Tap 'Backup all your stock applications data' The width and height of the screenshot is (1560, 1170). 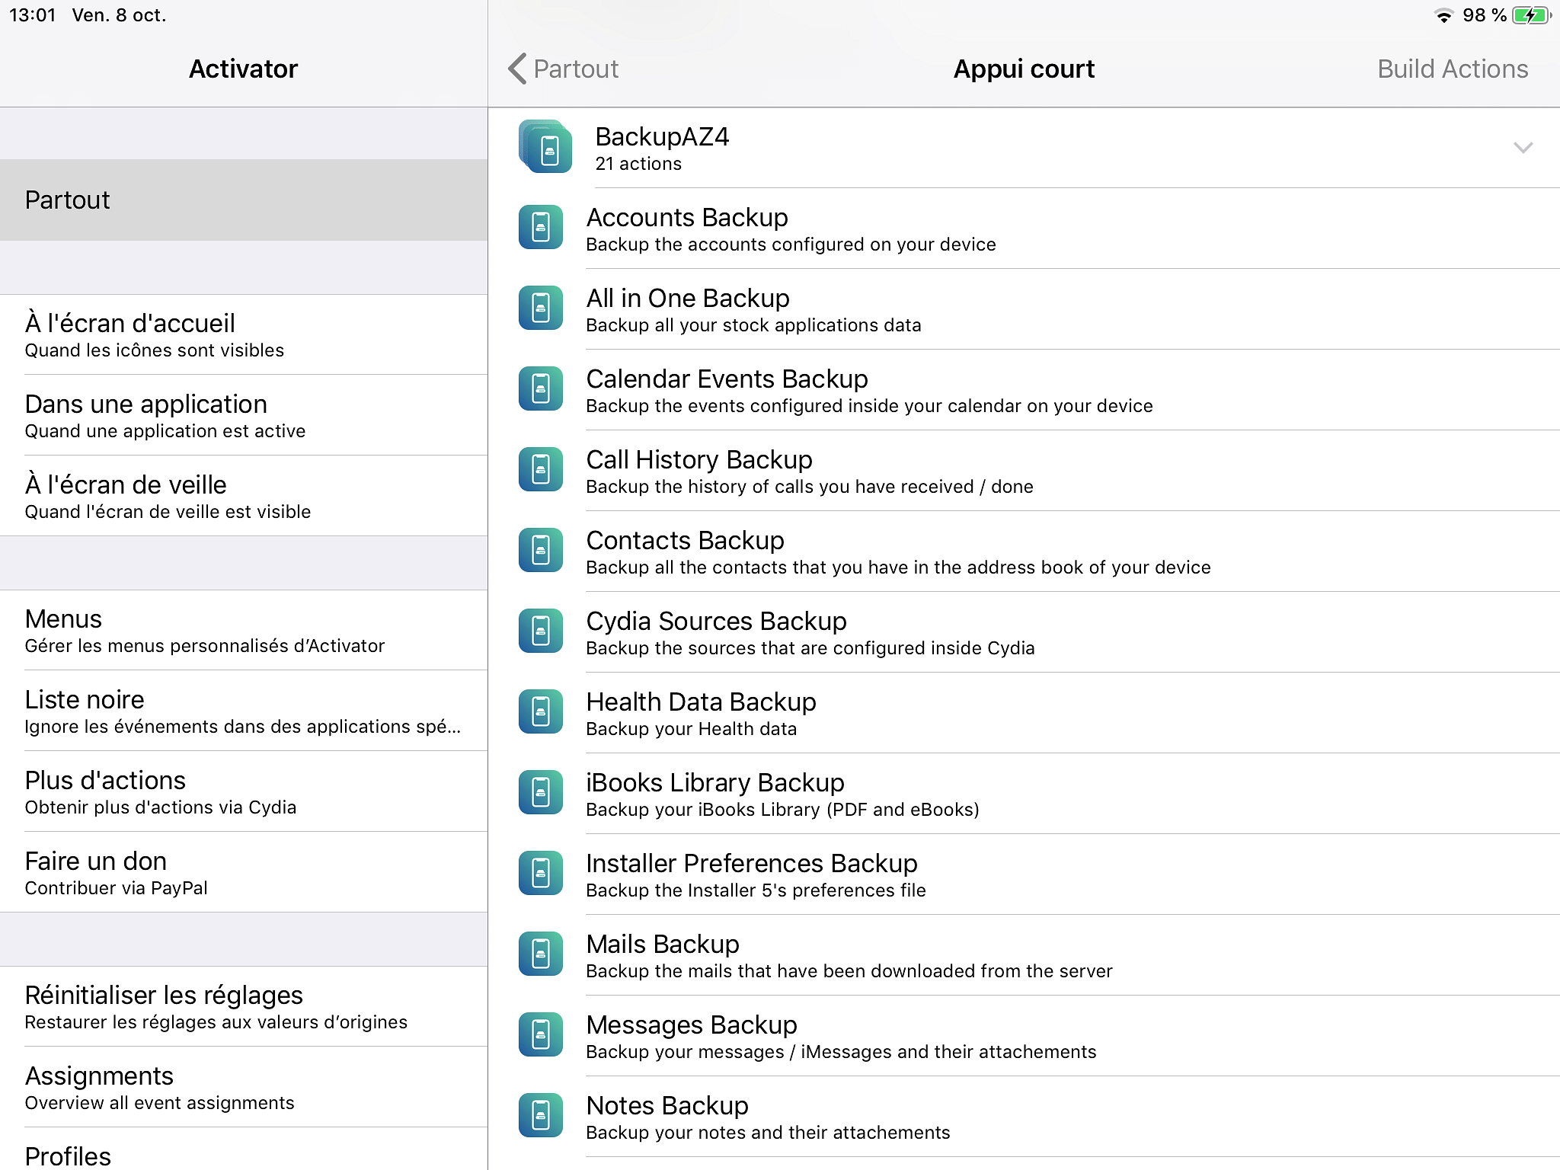(753, 325)
